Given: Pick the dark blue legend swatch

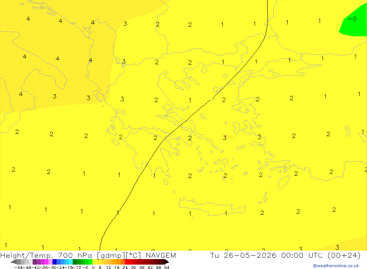Looking at the screenshot, I should tap(54, 262).
